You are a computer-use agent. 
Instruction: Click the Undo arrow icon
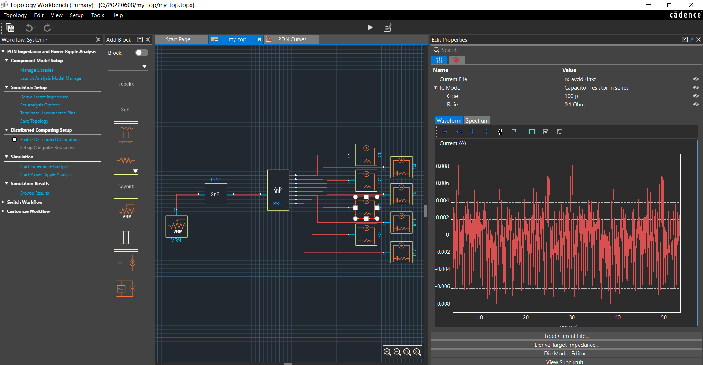coord(29,28)
